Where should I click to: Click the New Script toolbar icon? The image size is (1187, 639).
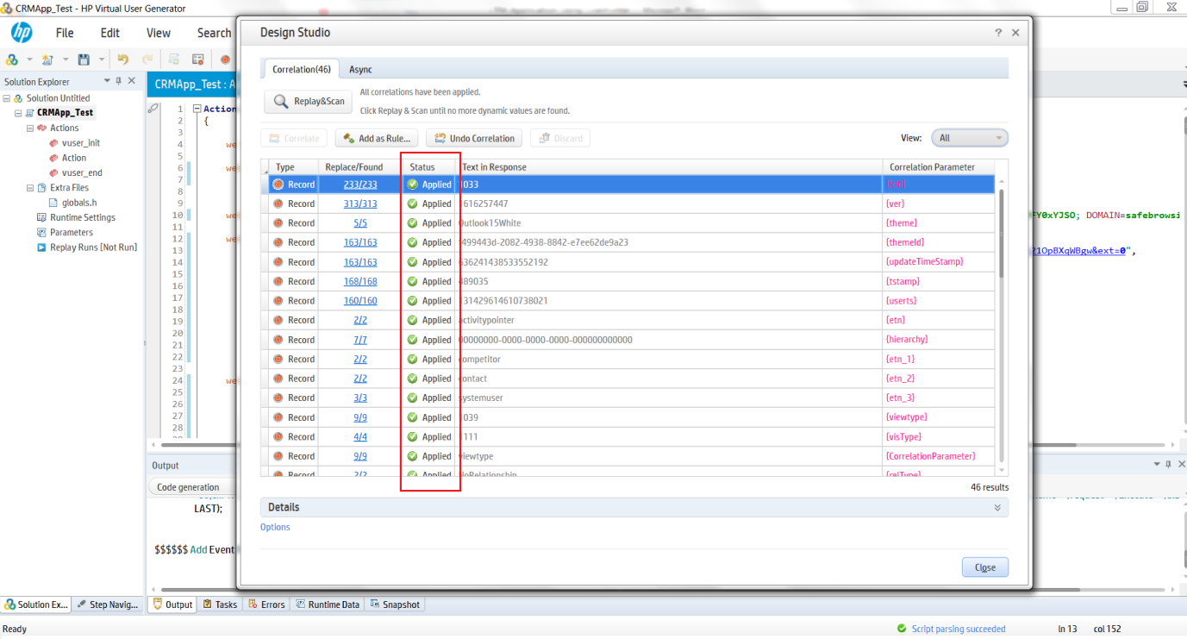pyautogui.click(x=47, y=60)
